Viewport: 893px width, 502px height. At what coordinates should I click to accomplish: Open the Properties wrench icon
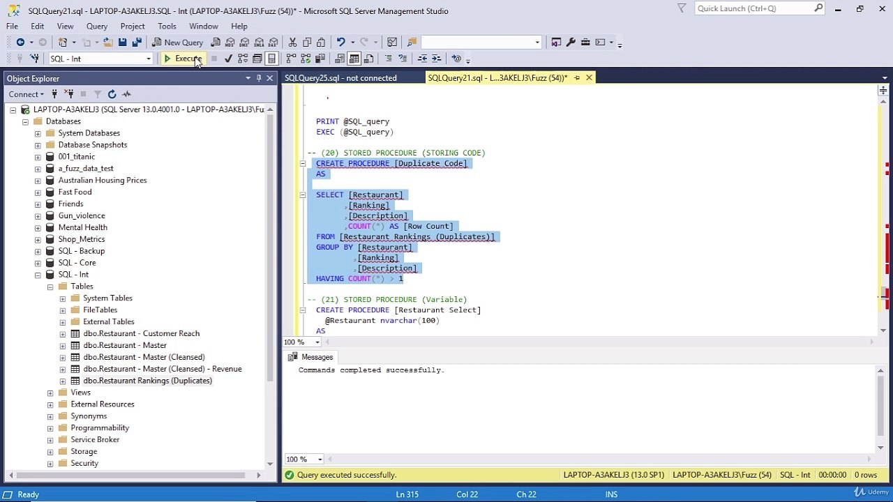[x=571, y=43]
